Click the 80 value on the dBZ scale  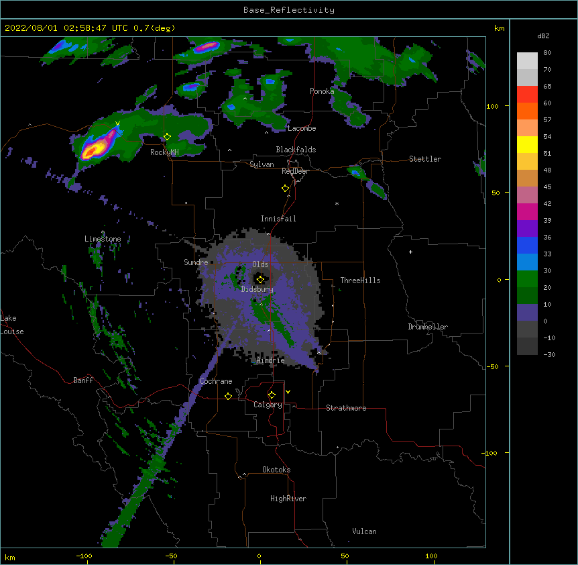click(x=547, y=53)
